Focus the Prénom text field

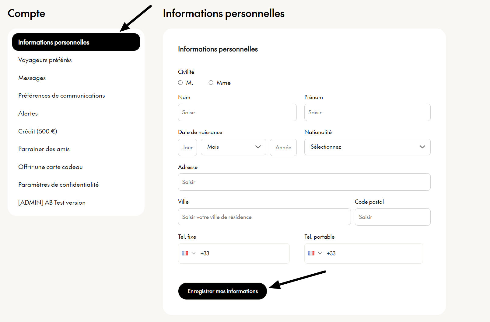tap(367, 113)
